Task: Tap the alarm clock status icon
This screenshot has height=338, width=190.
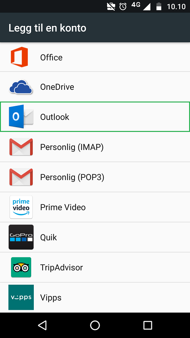Action: 123,6
